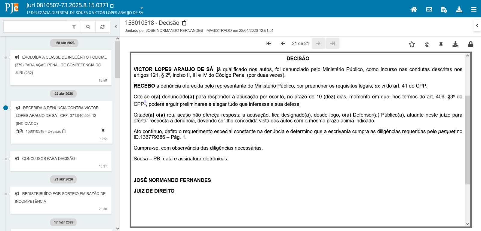
Task: Click the document viewer scrollbar down arrow
Action: click(x=467, y=224)
